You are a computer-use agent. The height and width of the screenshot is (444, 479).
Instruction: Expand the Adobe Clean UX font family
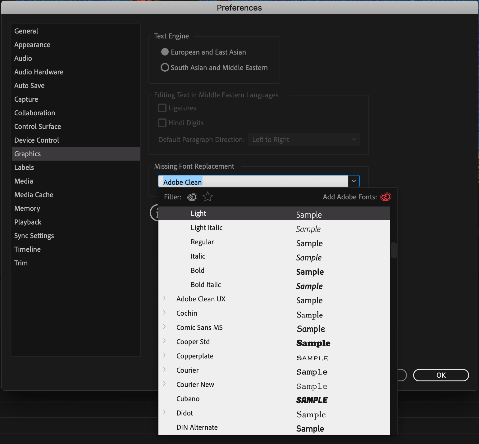coord(164,298)
